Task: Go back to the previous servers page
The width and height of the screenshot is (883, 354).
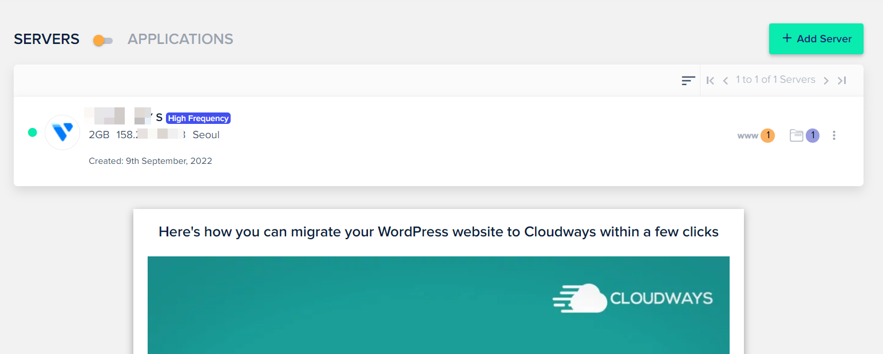Action: (x=725, y=81)
